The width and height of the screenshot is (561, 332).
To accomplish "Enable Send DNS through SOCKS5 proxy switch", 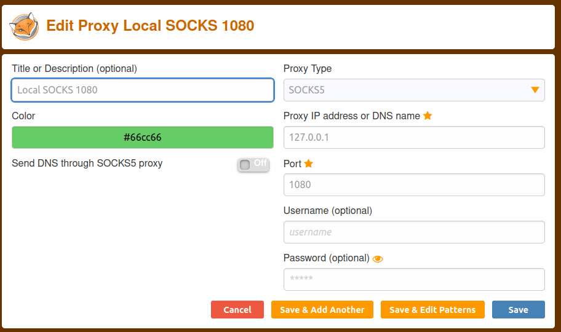I will [253, 164].
